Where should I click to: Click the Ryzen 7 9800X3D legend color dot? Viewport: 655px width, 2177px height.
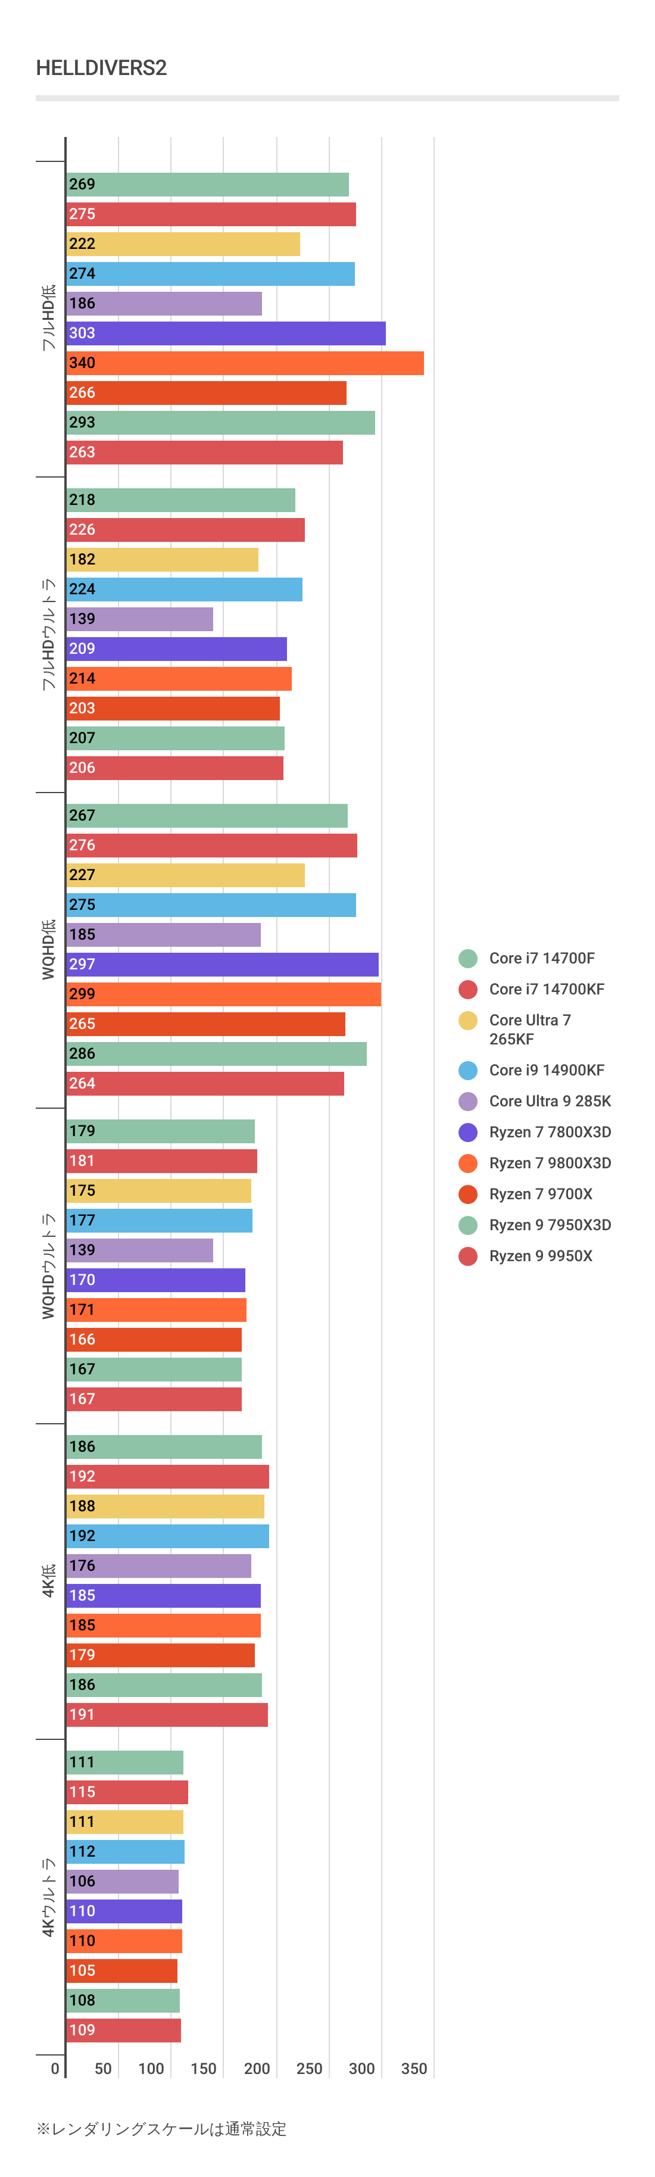click(x=467, y=1164)
